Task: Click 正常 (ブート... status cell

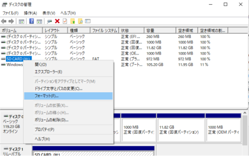Action: (132, 65)
